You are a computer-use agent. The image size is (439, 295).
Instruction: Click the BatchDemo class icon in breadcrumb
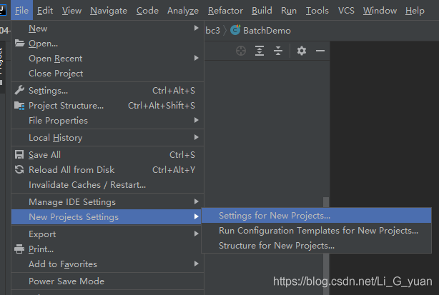click(235, 31)
